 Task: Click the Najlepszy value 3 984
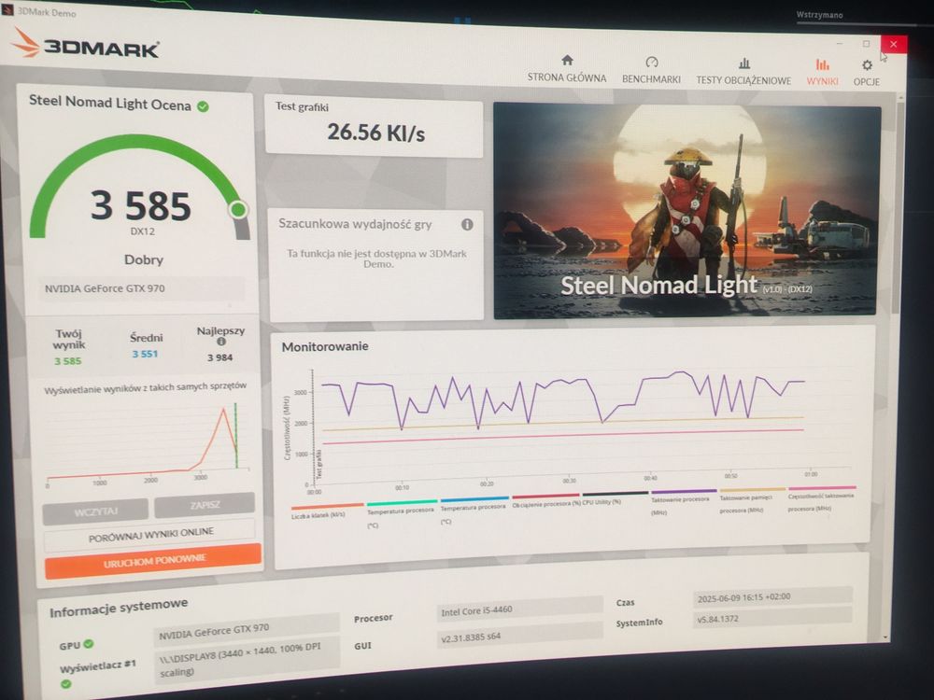[x=219, y=357]
